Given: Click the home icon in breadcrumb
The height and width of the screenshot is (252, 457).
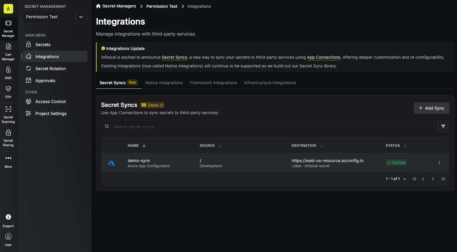Looking at the screenshot, I should click(x=98, y=6).
